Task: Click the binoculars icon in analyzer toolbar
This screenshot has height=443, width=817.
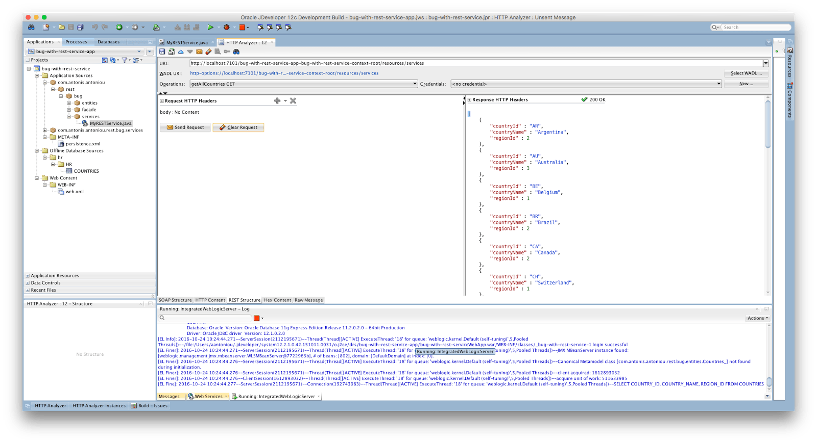Action: pos(236,51)
